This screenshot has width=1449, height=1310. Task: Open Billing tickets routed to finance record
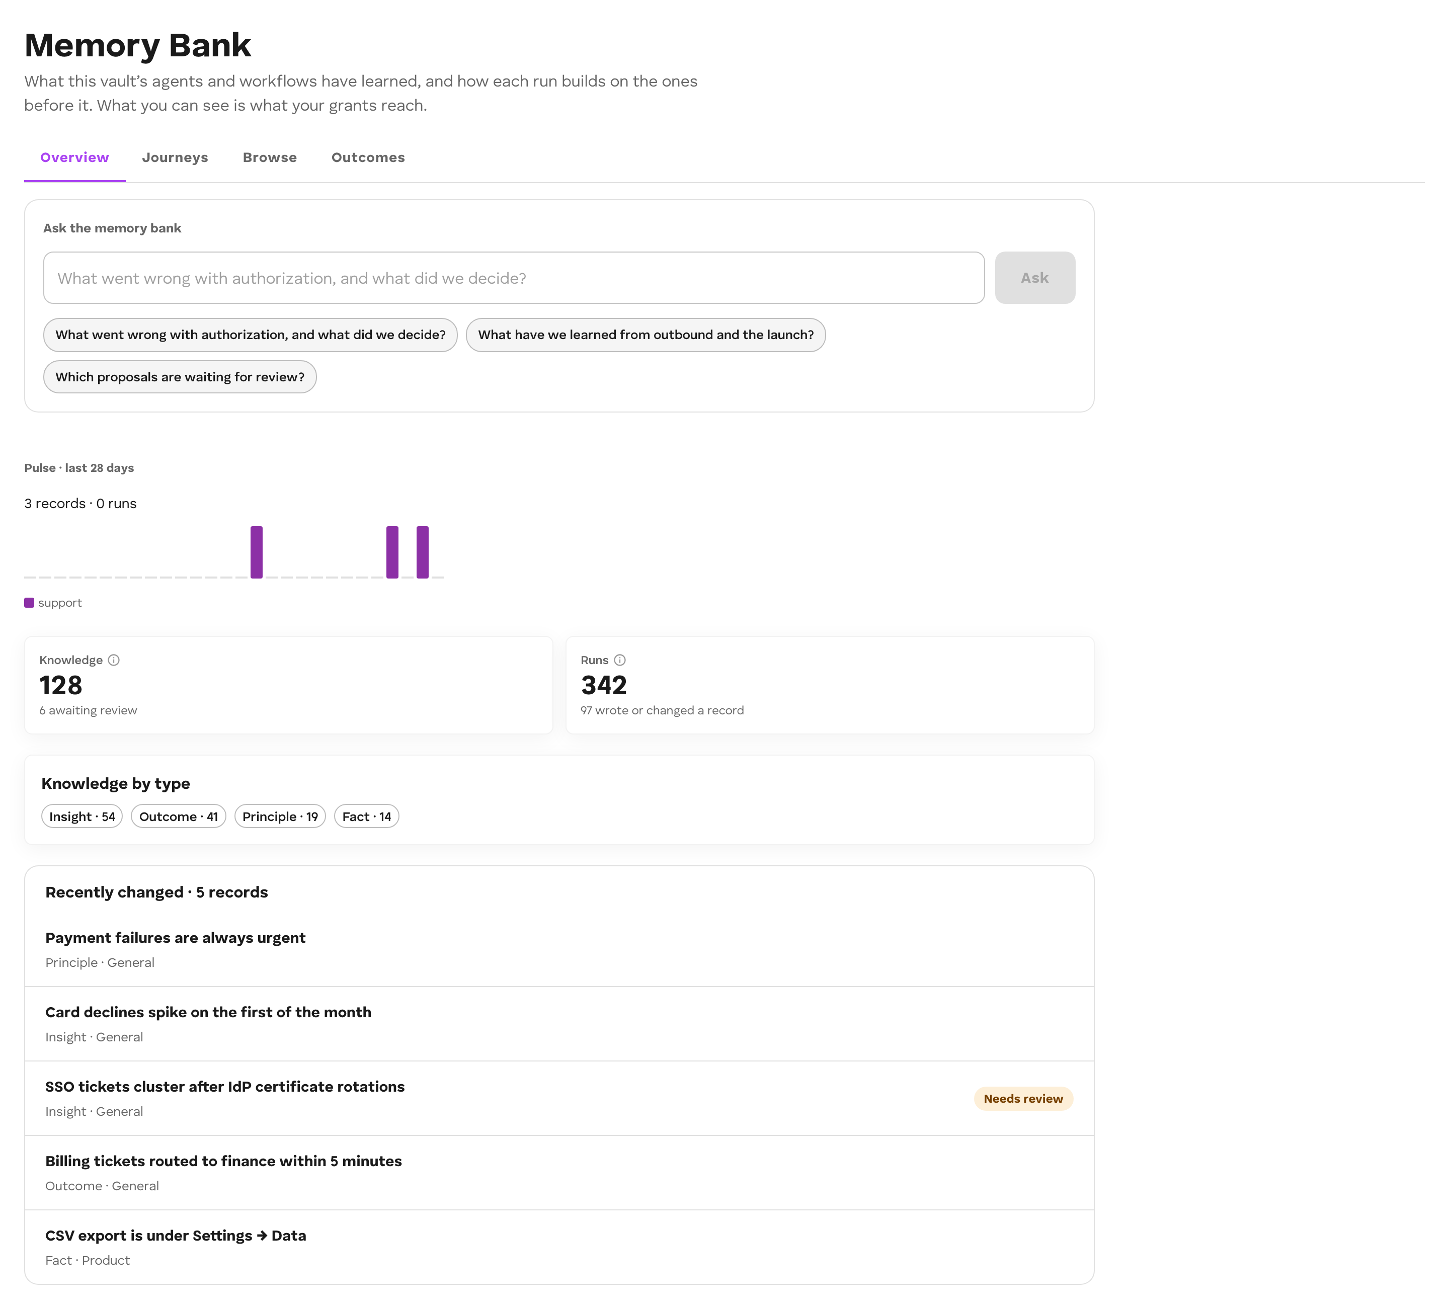coord(559,1173)
